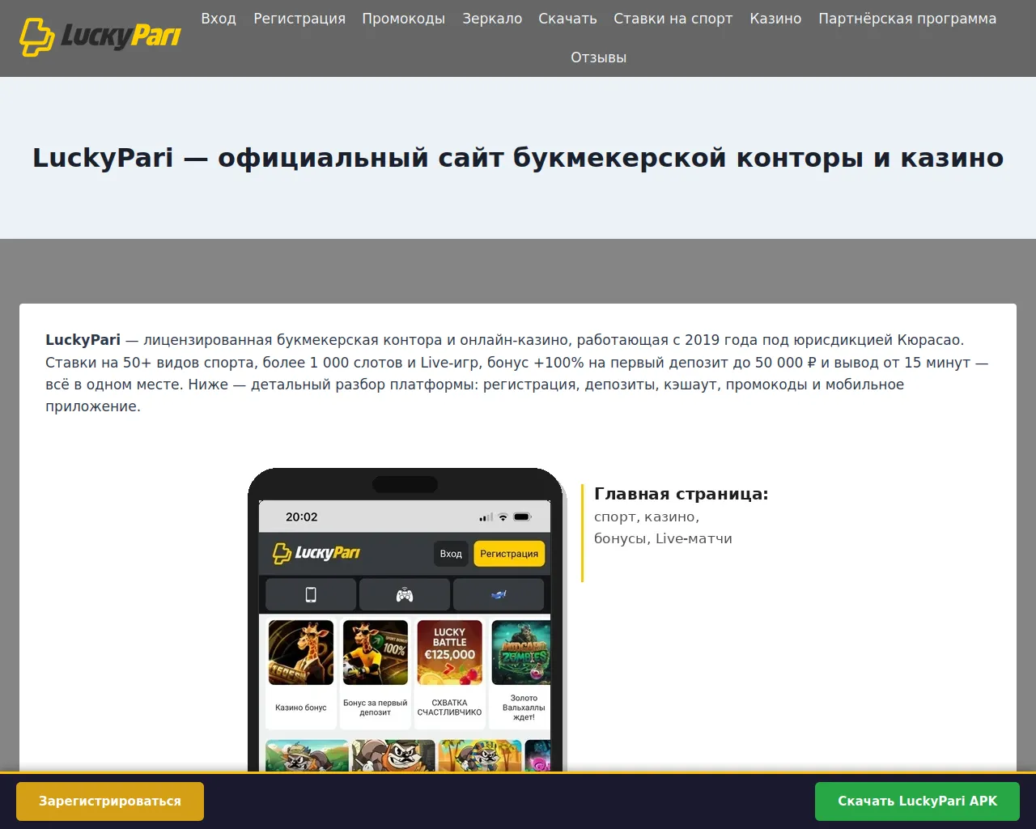Click the Wi-Fi icon in phone status bar

click(503, 517)
